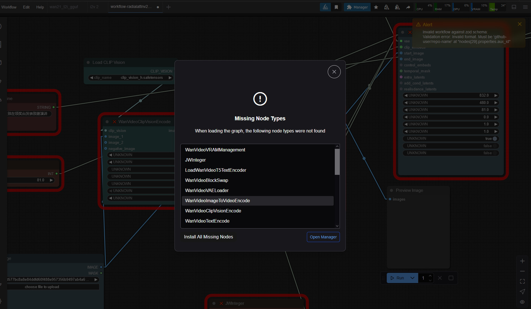Click the bookmark icon in the top toolbar
531x309 pixels.
click(x=336, y=7)
